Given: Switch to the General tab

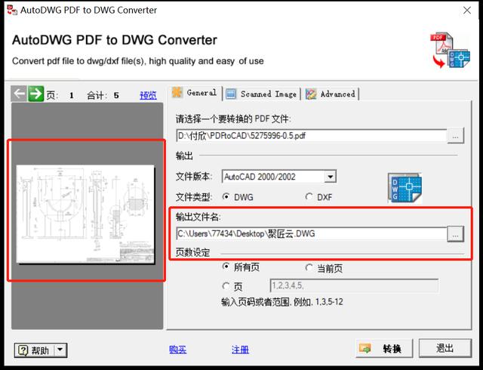Looking at the screenshot, I should tap(195, 92).
